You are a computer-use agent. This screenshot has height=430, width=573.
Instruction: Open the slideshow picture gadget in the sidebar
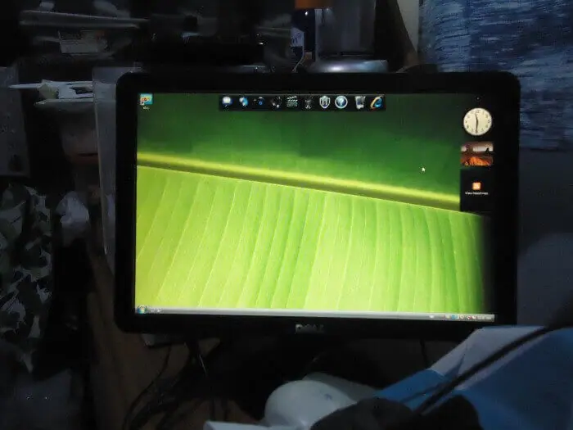click(477, 154)
